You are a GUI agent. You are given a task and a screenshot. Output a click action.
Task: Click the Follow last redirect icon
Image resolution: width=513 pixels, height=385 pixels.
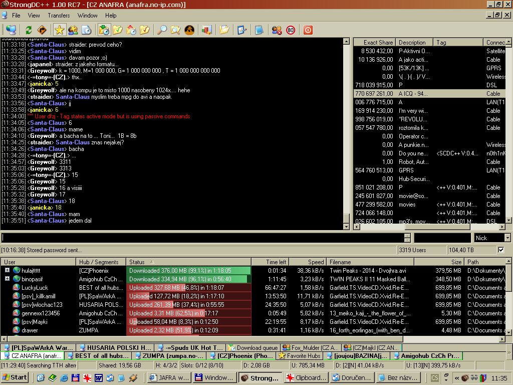(42, 30)
